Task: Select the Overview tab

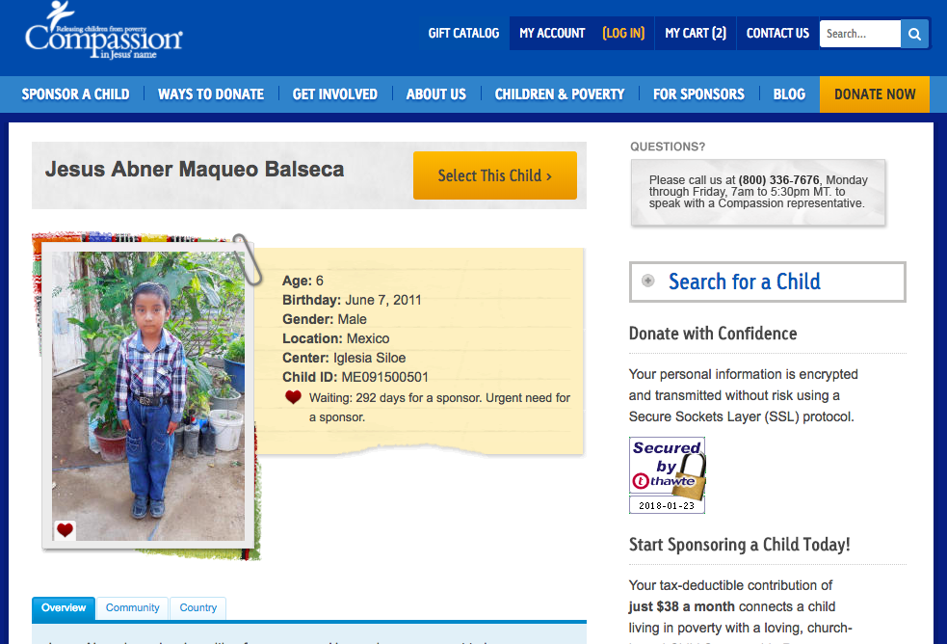Action: pos(64,608)
